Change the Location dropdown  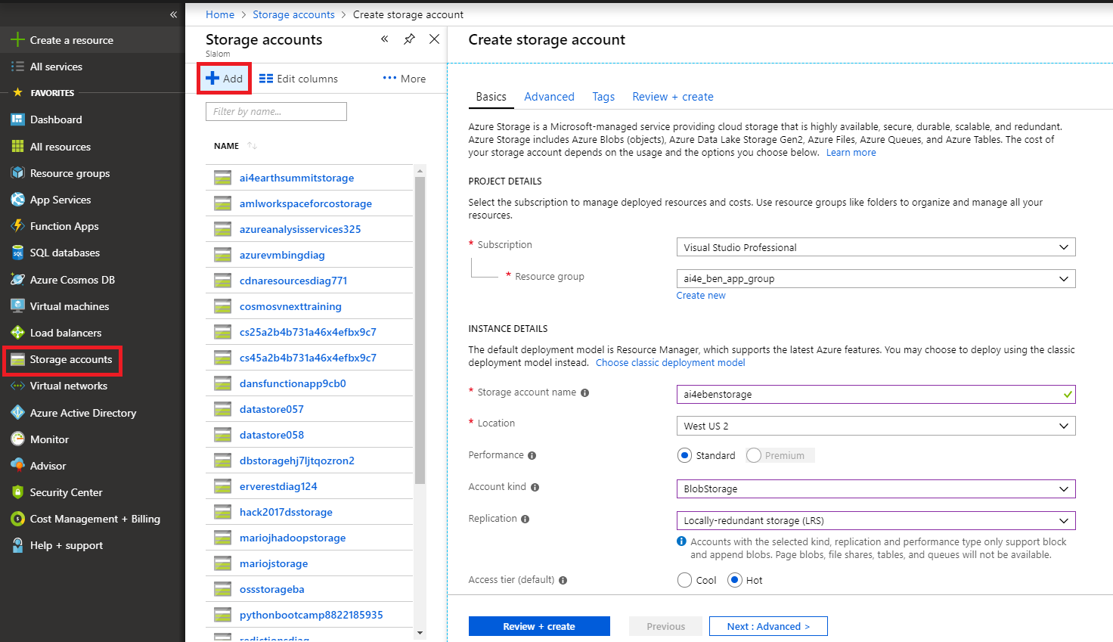click(x=876, y=425)
